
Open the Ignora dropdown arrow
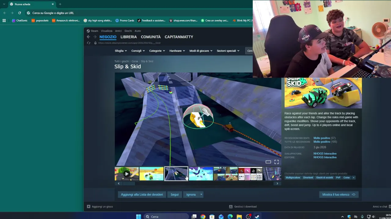click(x=201, y=195)
